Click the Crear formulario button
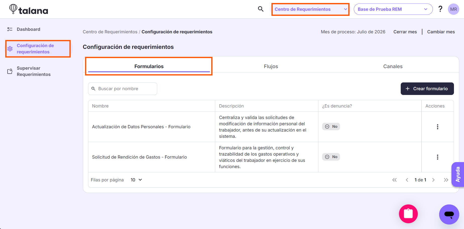The height and width of the screenshot is (229, 464). pyautogui.click(x=427, y=89)
